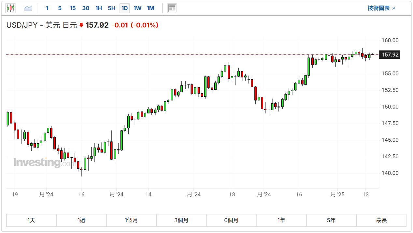This screenshot has height=233, width=413.
Task: Show the 3個月 range
Action: tap(181, 220)
